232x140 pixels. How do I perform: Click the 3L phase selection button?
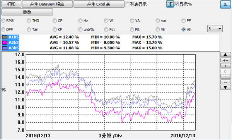pyautogui.click(x=225, y=4)
